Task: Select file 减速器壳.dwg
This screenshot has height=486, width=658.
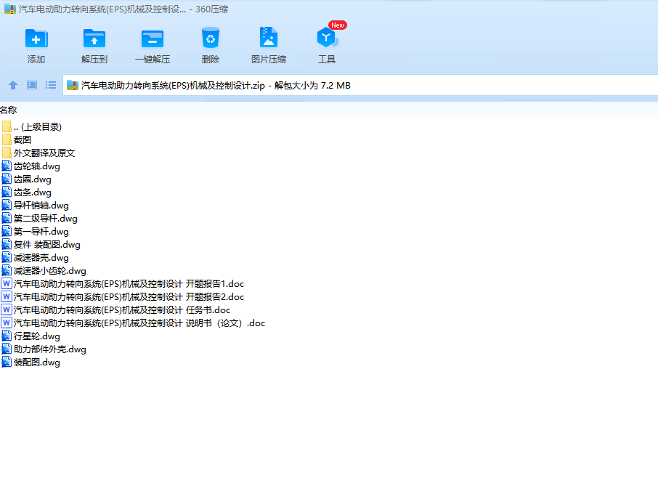Action: click(x=36, y=257)
